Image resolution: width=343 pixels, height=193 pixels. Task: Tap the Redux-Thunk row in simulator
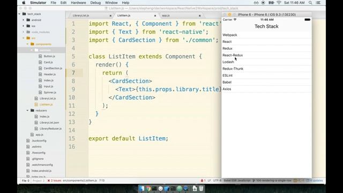tap(266, 69)
